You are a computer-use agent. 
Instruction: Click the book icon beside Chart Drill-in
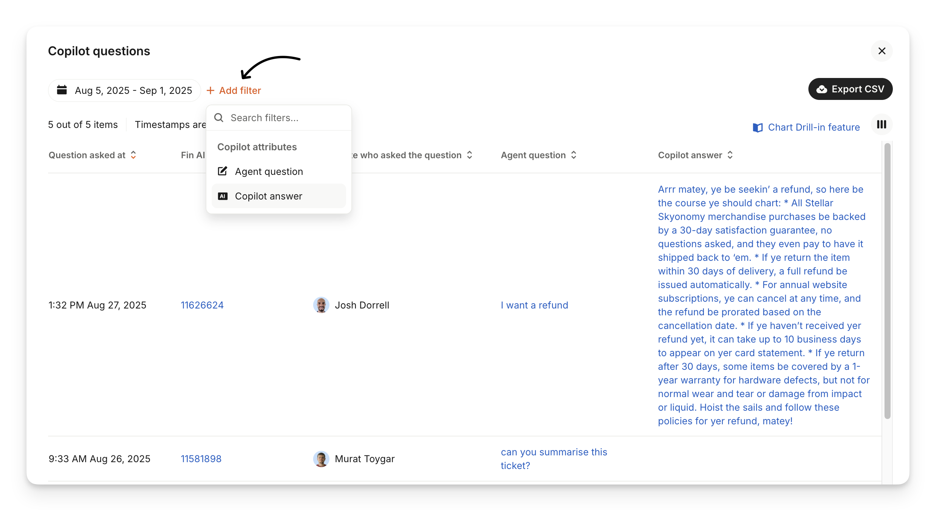(758, 128)
